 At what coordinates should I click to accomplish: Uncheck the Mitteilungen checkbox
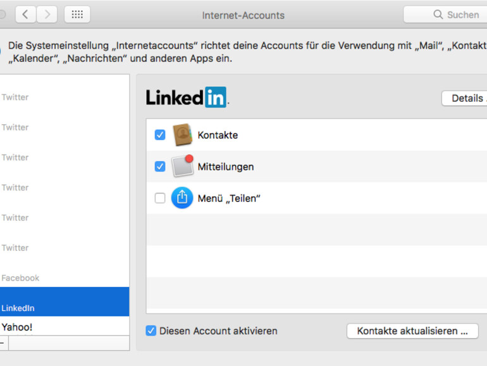pos(160,167)
